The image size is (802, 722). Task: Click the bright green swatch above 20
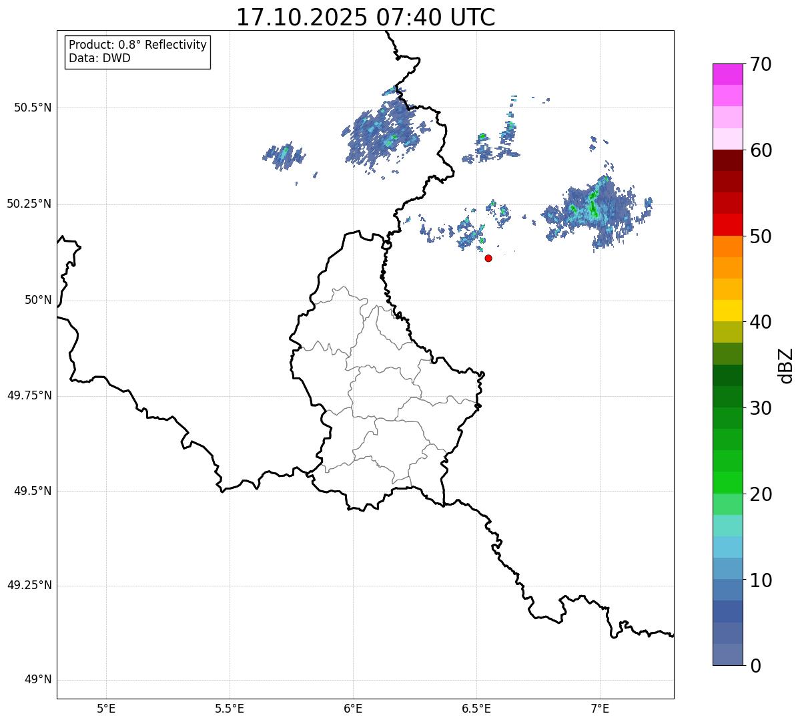(x=728, y=482)
